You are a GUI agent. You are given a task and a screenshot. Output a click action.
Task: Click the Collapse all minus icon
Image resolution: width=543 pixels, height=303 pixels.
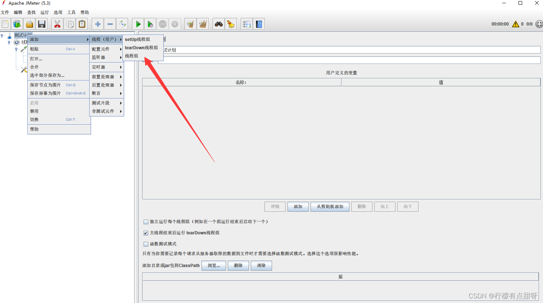coord(110,24)
